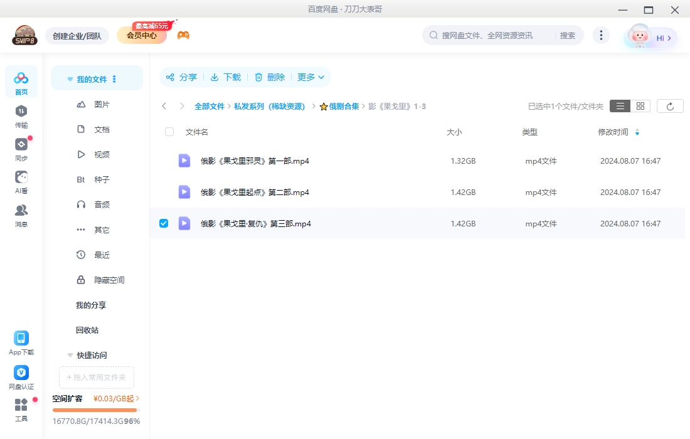This screenshot has width=690, height=439.
Task: Open 回收站 recycle bin
Action: pyautogui.click(x=87, y=330)
